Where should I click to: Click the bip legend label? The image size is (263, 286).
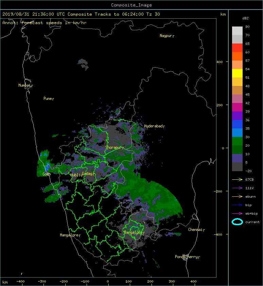click(x=248, y=205)
